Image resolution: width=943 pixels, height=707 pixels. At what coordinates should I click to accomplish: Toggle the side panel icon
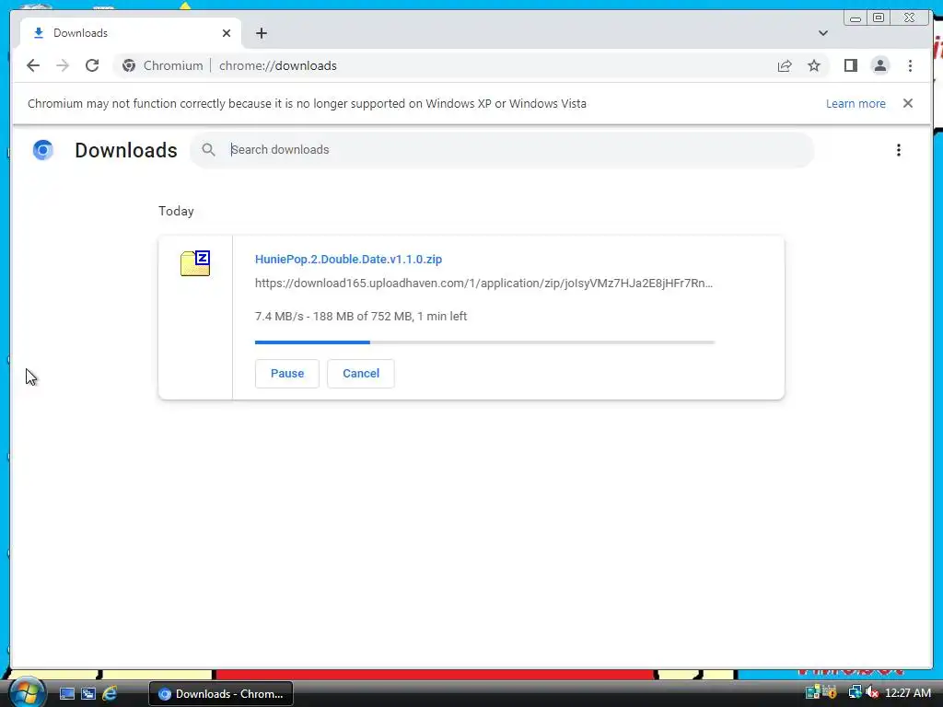[x=850, y=65]
